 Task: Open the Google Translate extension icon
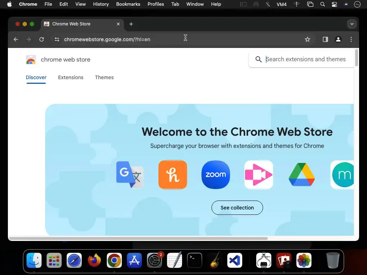coord(130,175)
